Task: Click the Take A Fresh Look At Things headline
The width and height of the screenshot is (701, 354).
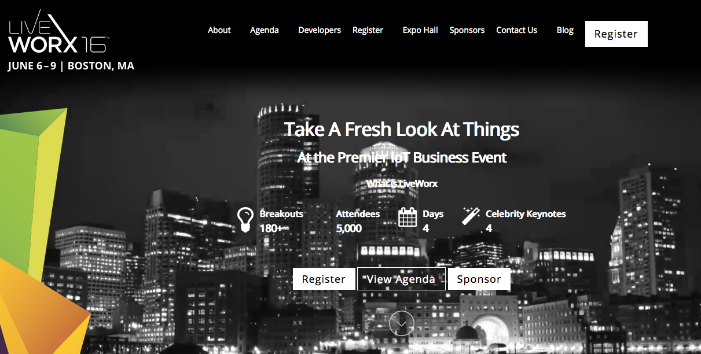Action: (402, 130)
